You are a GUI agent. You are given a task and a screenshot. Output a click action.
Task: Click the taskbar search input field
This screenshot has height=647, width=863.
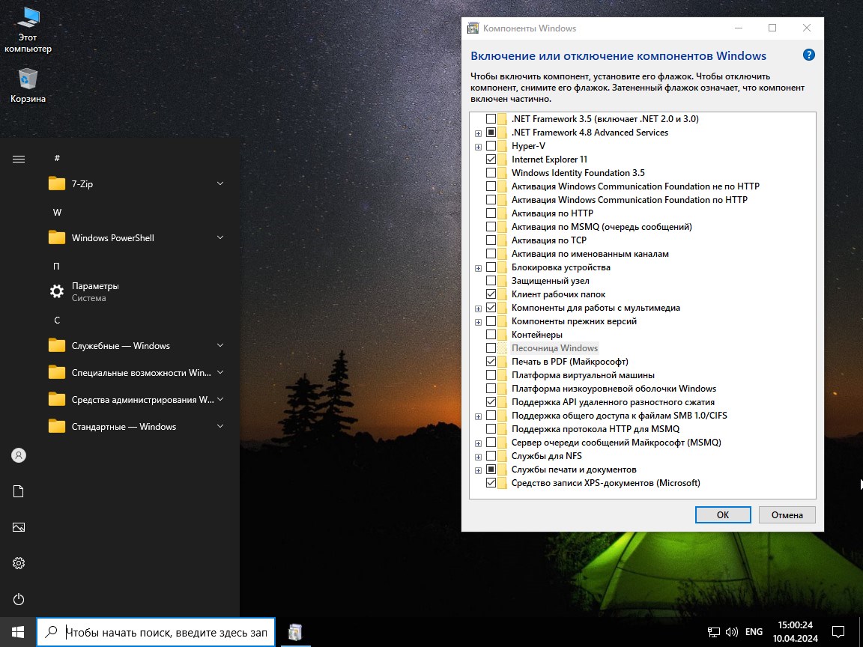tap(156, 631)
